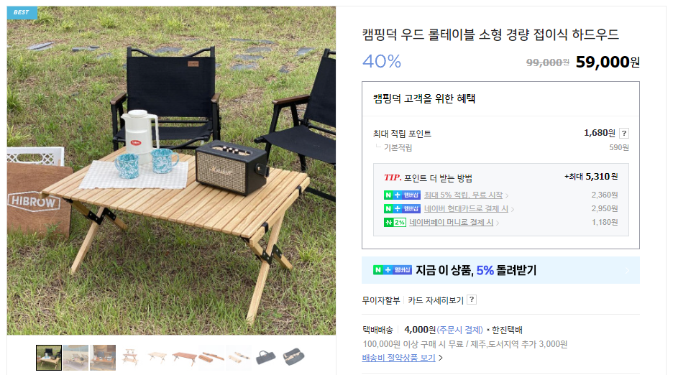673x375 pixels.
Task: Select the first thumbnail with chairs and table
Action: [x=49, y=358]
